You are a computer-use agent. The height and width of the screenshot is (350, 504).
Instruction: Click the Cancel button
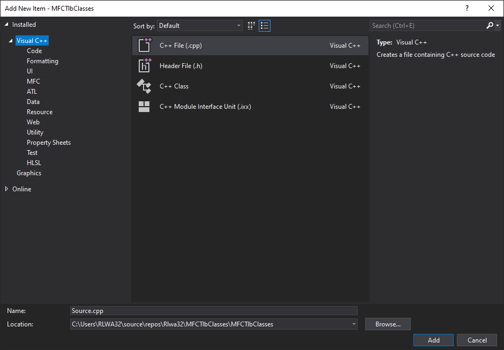[x=477, y=340]
